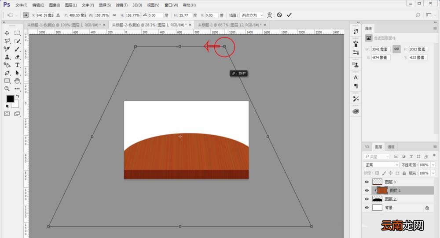
Task: Toggle relative positioning triangle in options bar
Action: 58,15
